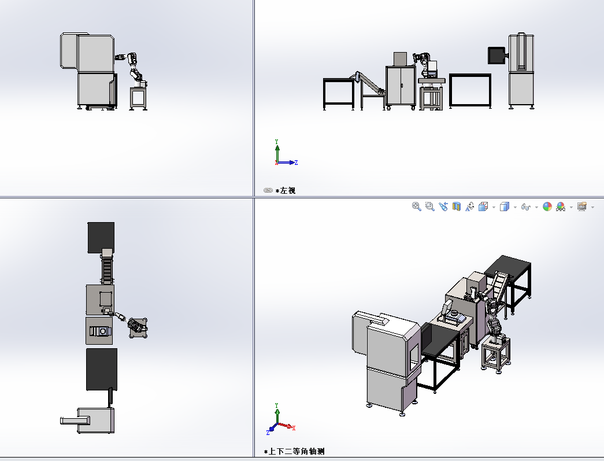This screenshot has height=461, width=604.
Task: Click the Apply Scene icon
Action: (x=561, y=206)
